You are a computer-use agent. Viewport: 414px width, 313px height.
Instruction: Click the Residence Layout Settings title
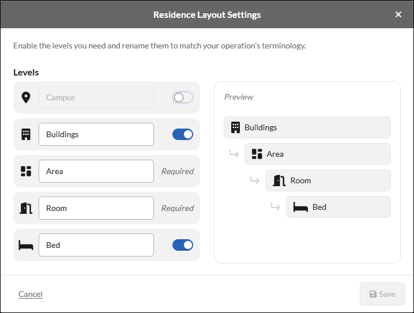tap(207, 15)
